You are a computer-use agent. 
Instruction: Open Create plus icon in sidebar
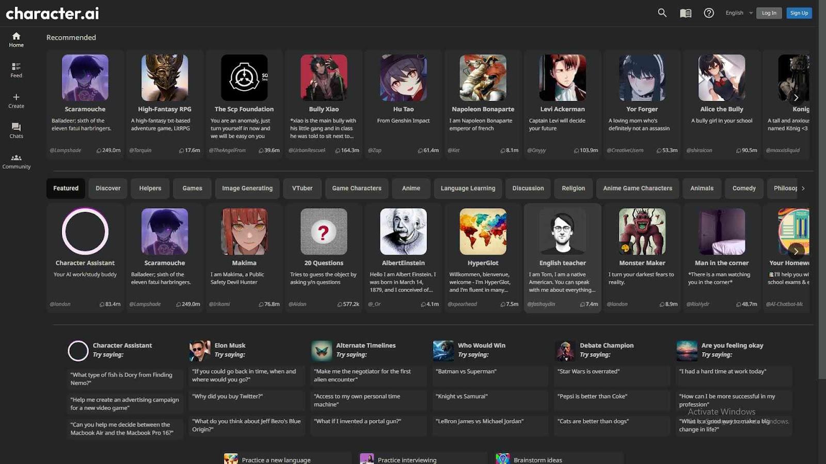[16, 101]
